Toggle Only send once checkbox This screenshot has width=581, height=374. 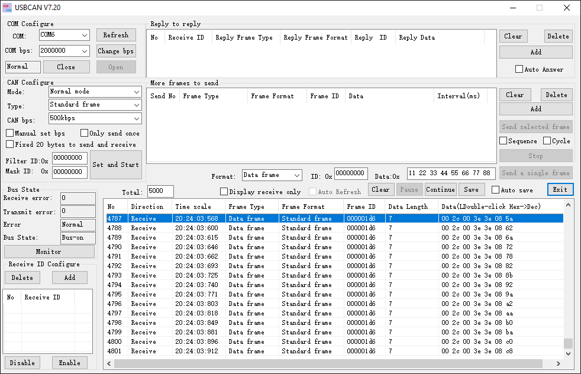pos(85,134)
